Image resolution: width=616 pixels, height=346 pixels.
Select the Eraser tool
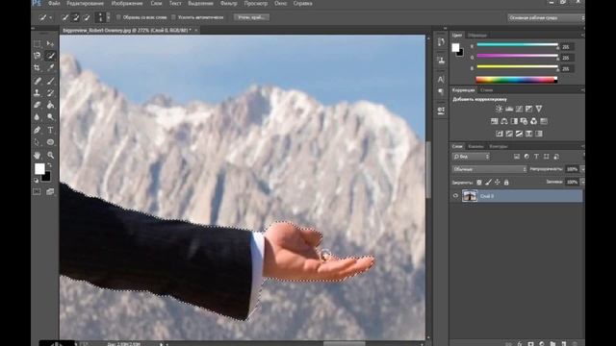pyautogui.click(x=37, y=105)
